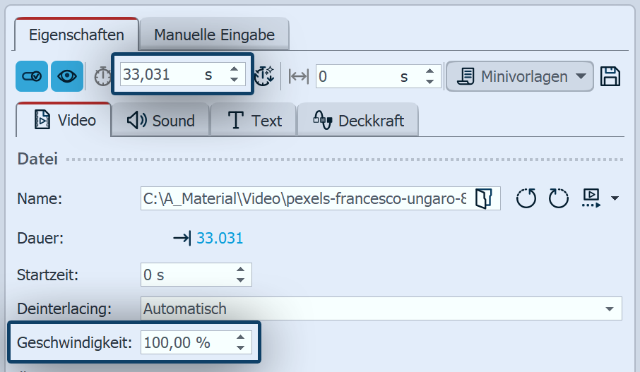Toggle the eye visibility button
This screenshot has width=640, height=372.
[x=67, y=76]
